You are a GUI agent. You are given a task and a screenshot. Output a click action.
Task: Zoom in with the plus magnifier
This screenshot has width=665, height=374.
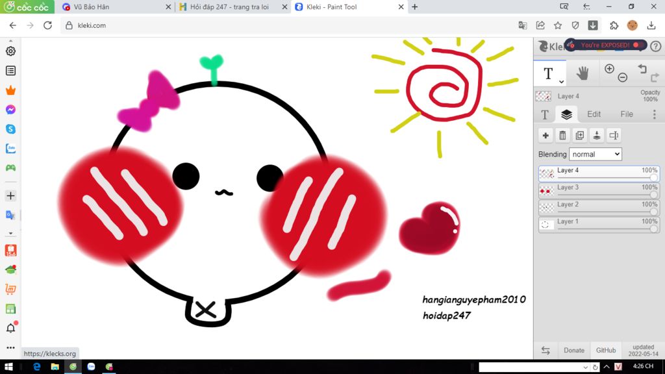click(609, 69)
